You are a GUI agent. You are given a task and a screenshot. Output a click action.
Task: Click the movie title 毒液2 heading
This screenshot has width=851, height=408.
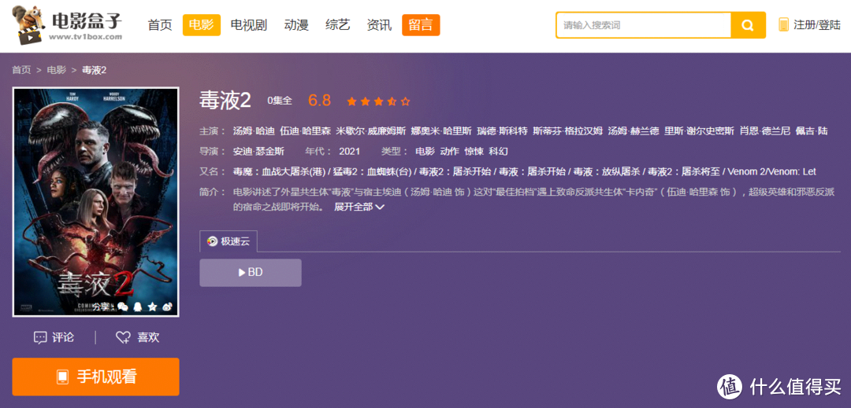pyautogui.click(x=225, y=101)
